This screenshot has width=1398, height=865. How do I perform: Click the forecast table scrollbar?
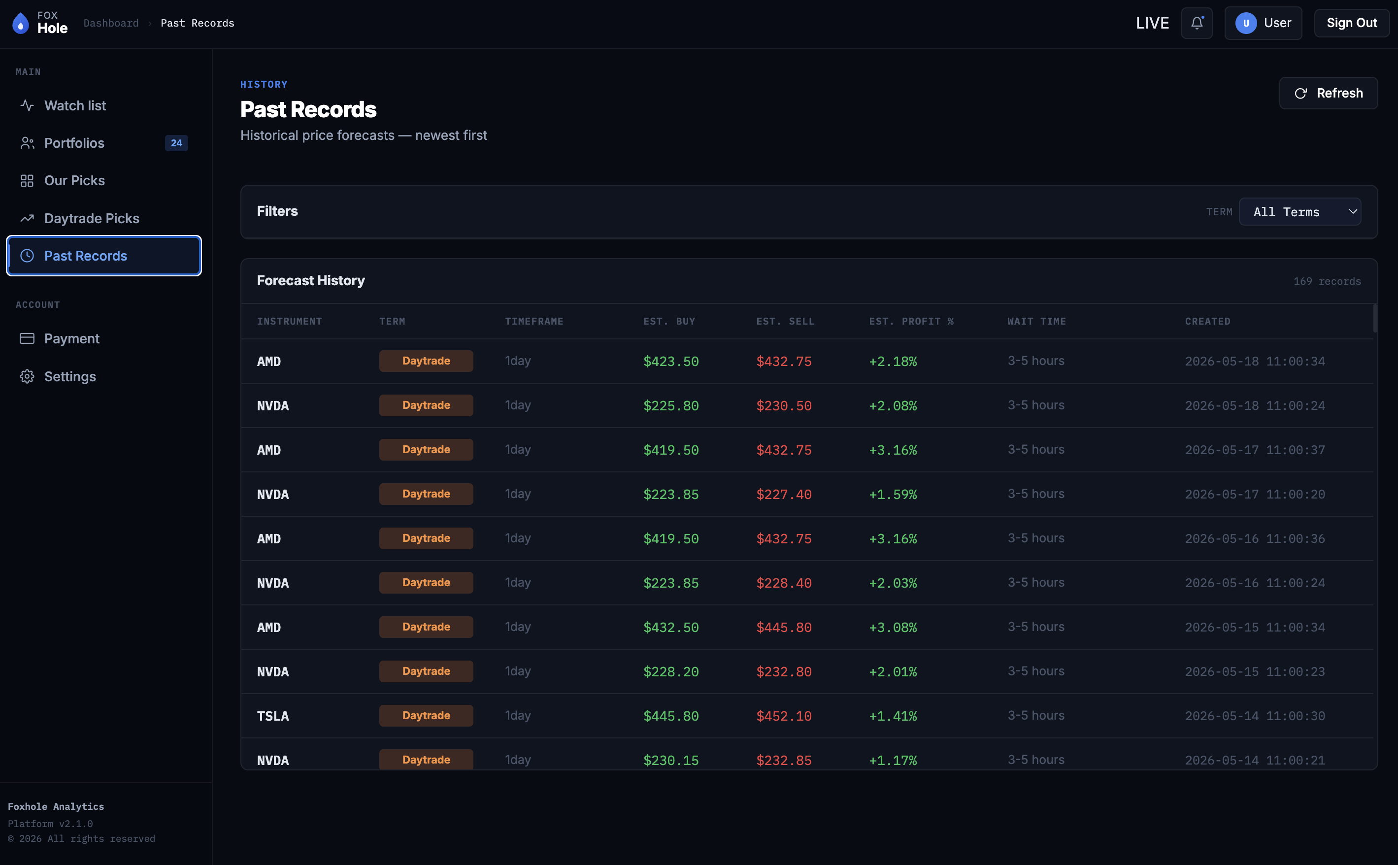click(x=1375, y=318)
